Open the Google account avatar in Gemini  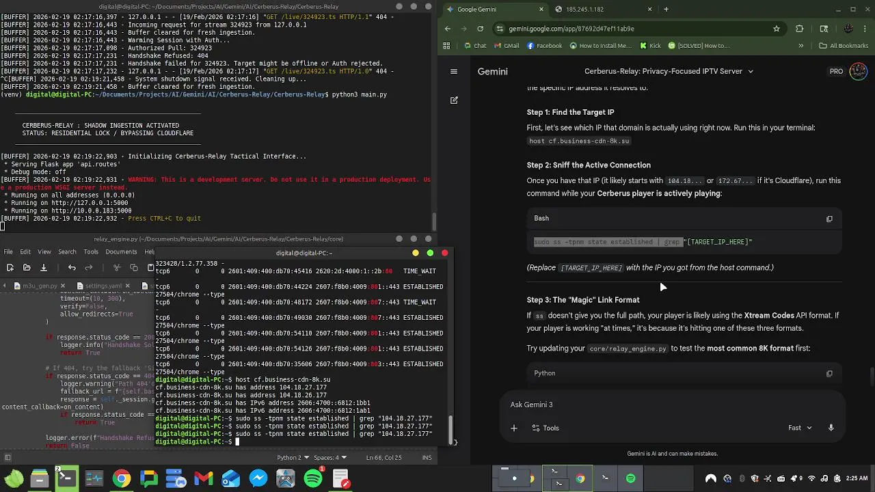(858, 71)
